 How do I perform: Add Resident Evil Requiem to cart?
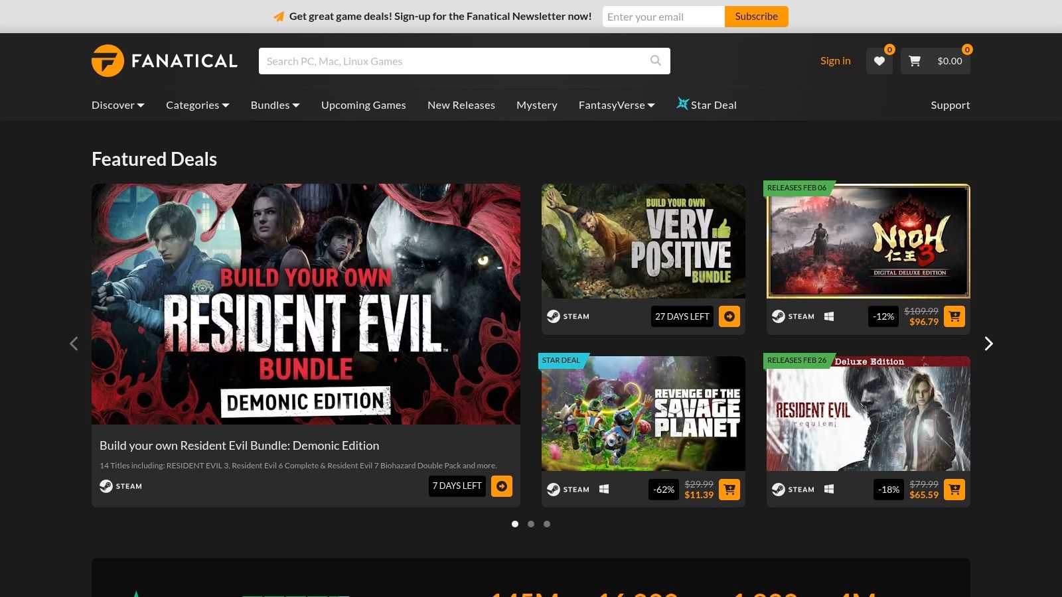[x=954, y=490]
